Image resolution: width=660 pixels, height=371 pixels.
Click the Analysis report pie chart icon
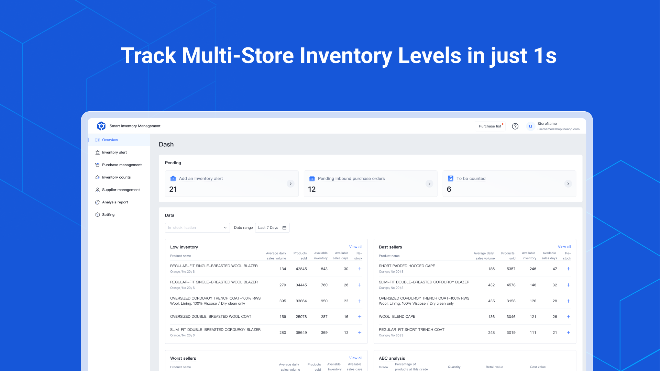[98, 202]
